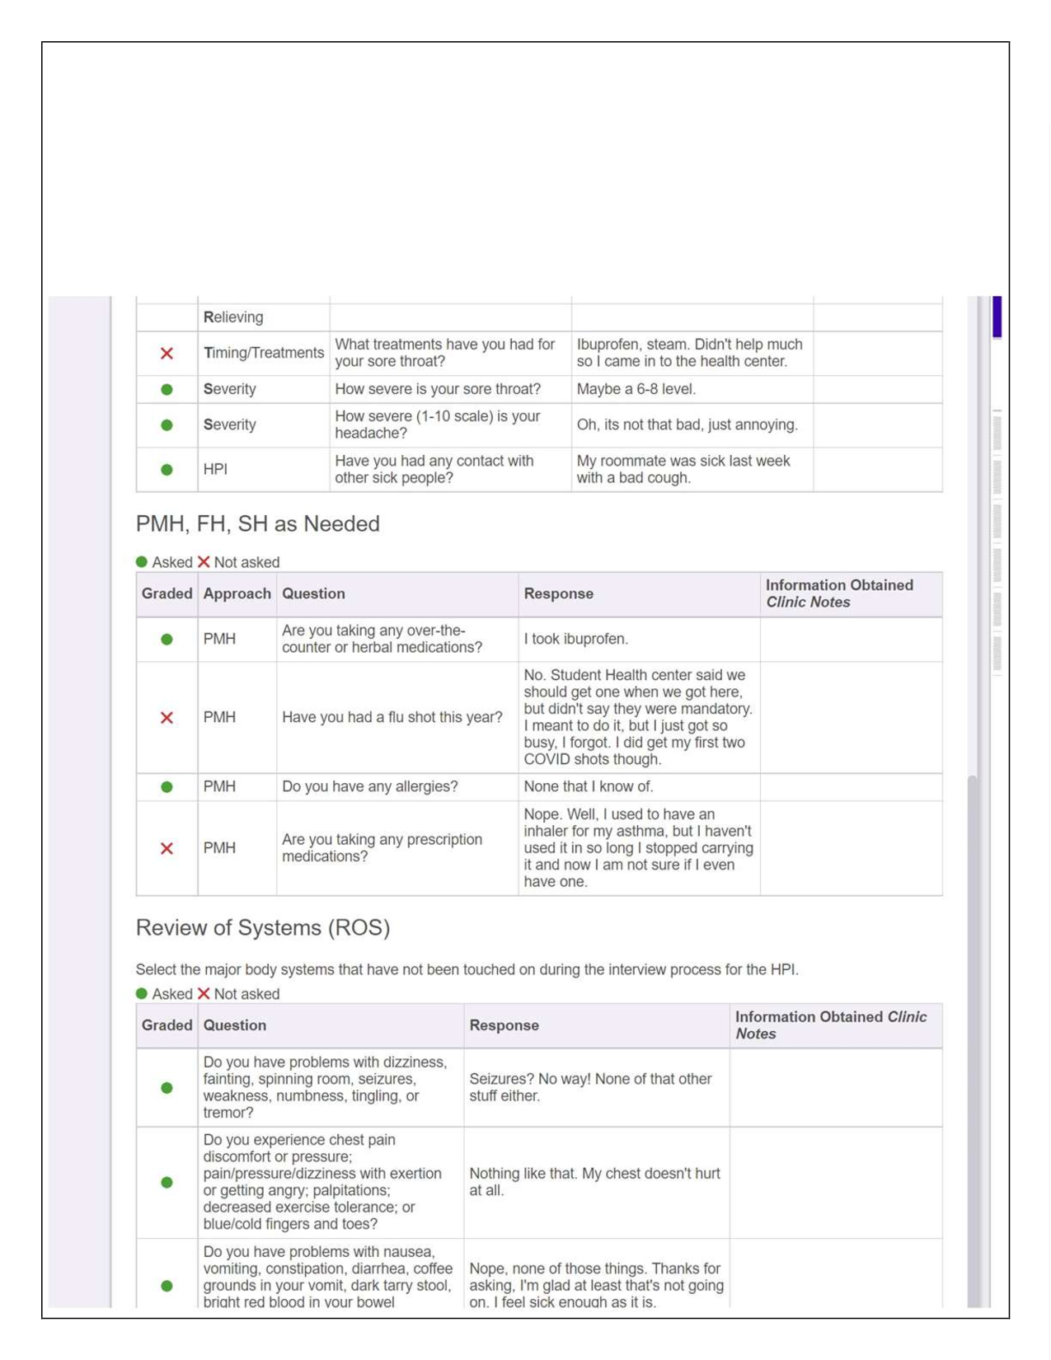The height and width of the screenshot is (1360, 1051).
Task: Click the purple marker at the top right
Action: click(x=997, y=317)
